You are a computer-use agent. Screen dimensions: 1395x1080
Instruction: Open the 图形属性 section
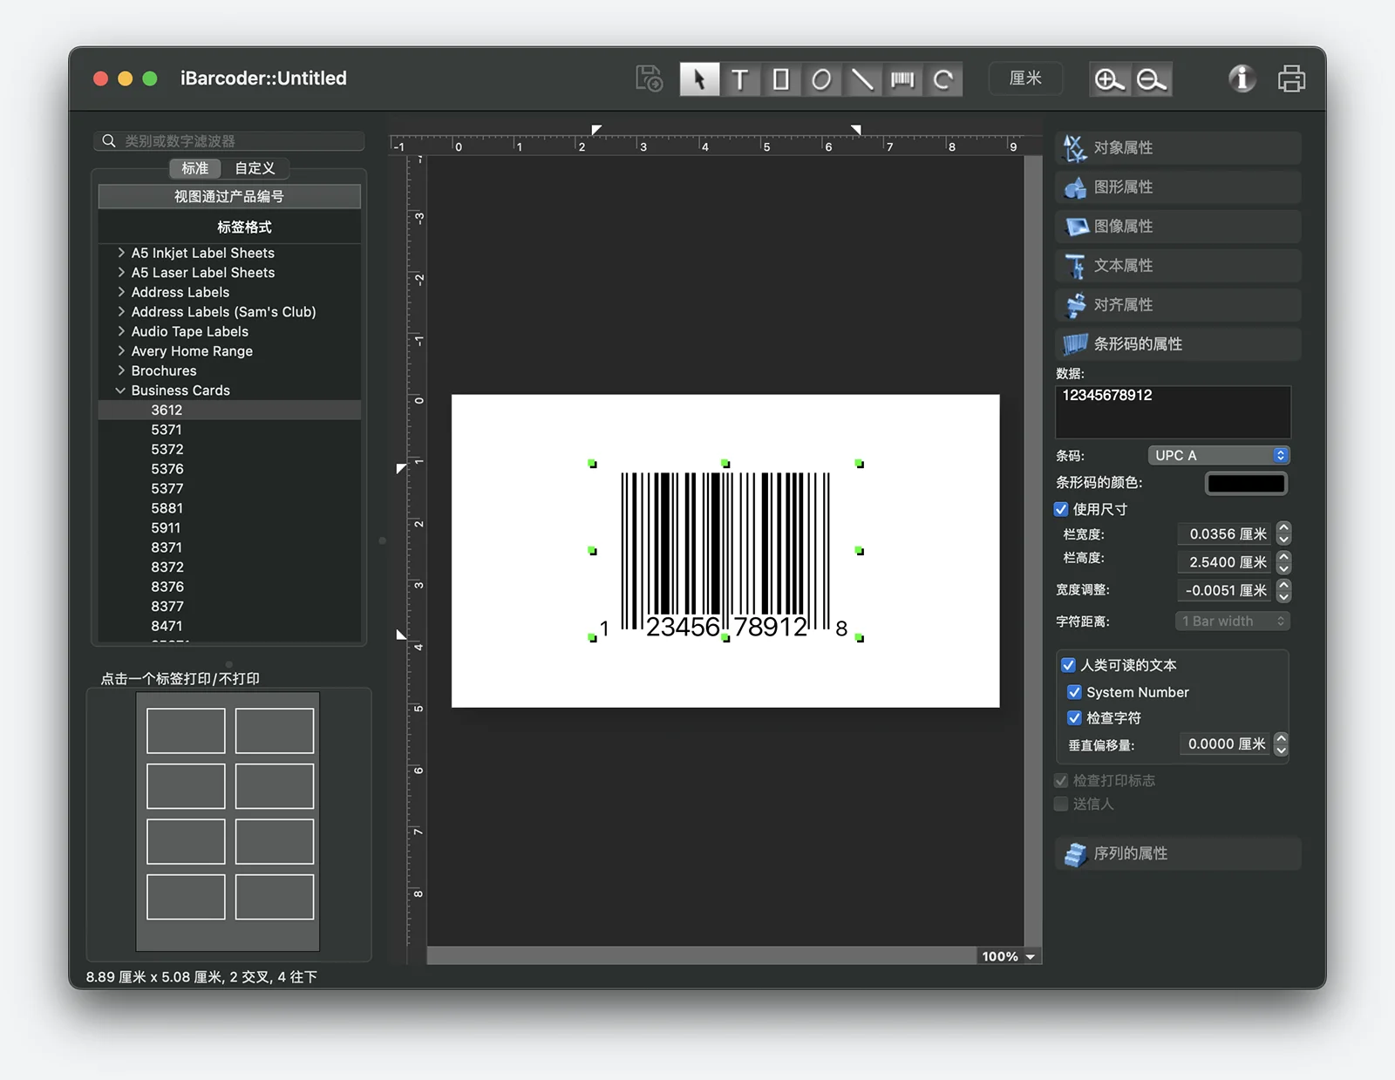coord(1178,187)
